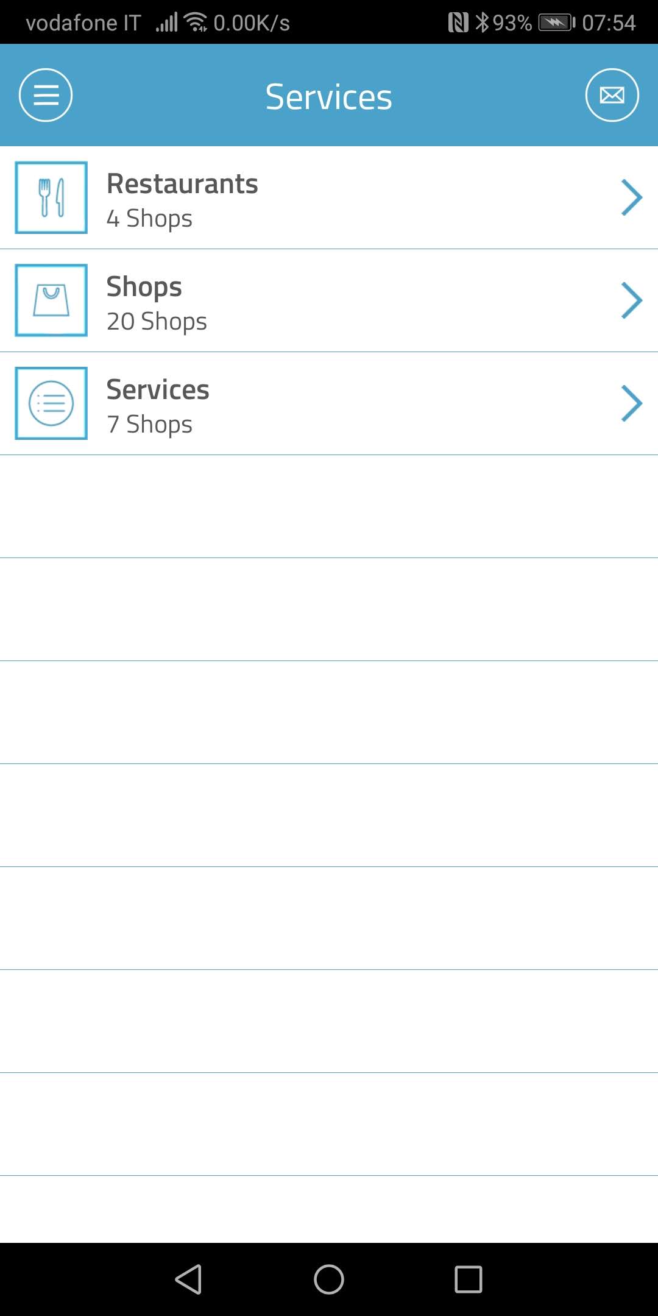
Task: Tap the 20 Shops subtitle
Action: pyautogui.click(x=157, y=322)
